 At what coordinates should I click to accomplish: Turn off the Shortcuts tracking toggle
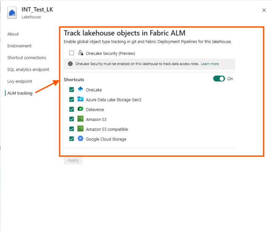point(219,79)
